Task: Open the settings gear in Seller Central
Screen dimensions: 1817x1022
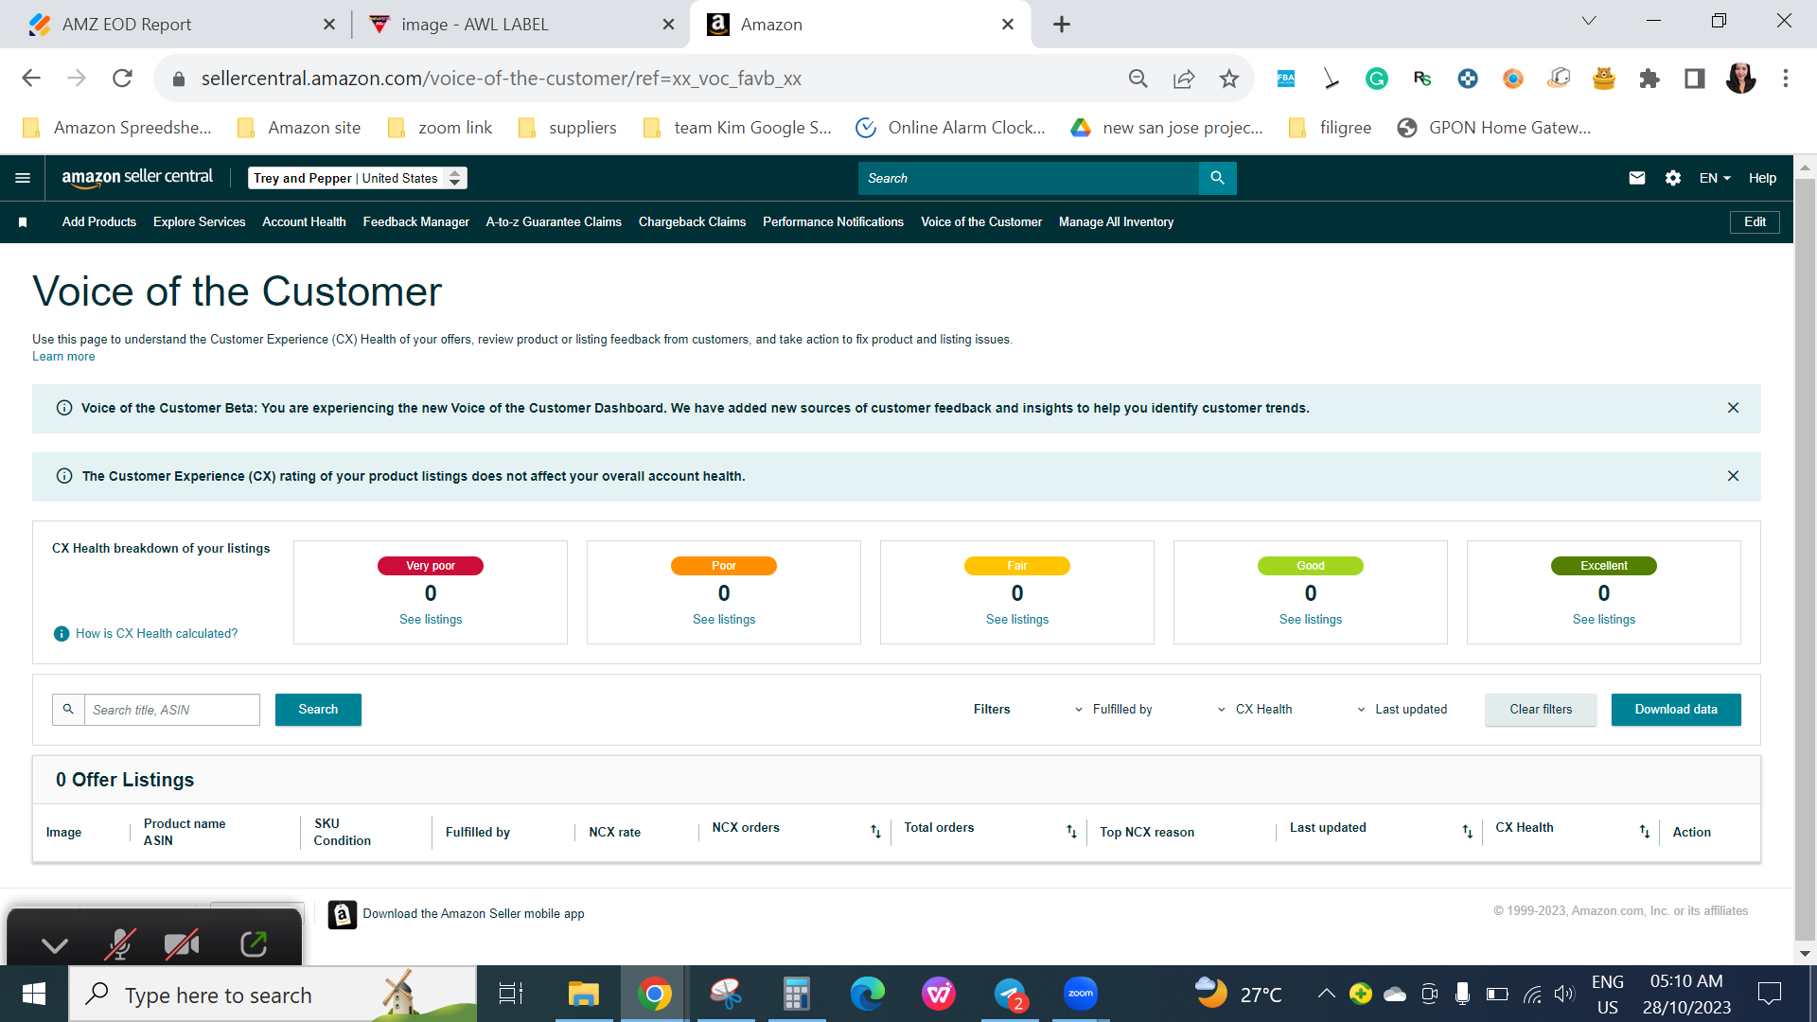Action: 1673,178
